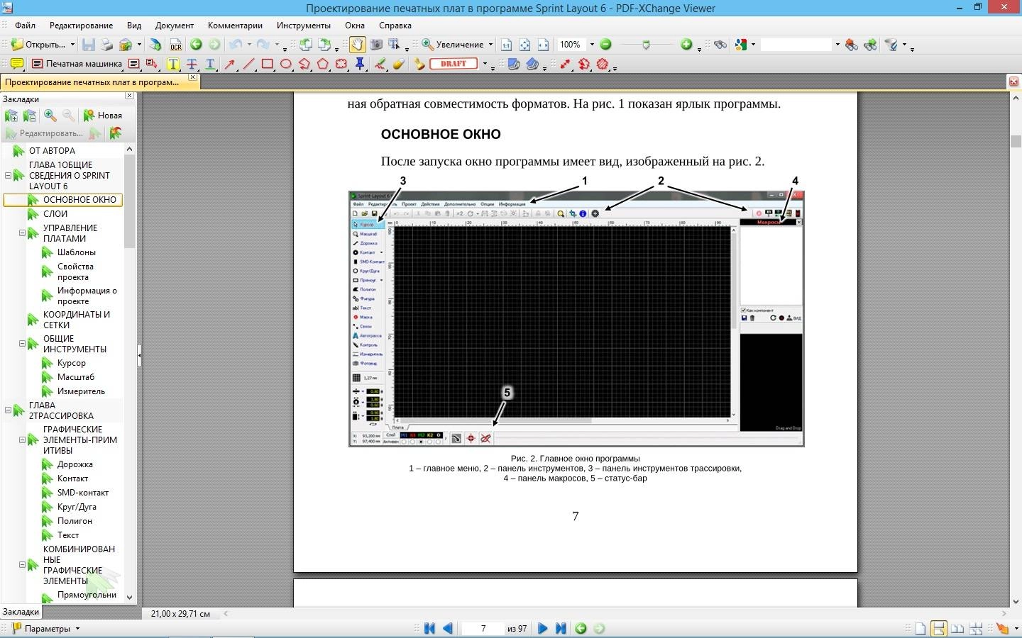The width and height of the screenshot is (1022, 638).
Task: Select the Oval drawing tool
Action: point(286,64)
